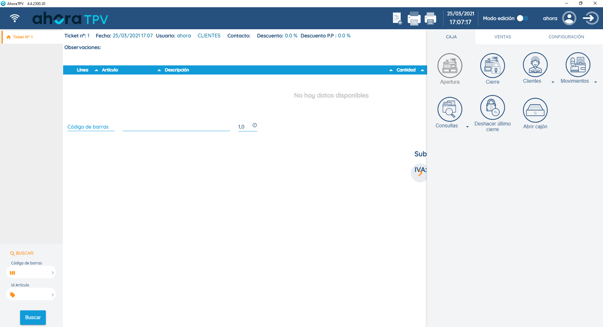This screenshot has width=603, height=327.
Task: Open the user profile avatar icon
Action: [x=569, y=18]
